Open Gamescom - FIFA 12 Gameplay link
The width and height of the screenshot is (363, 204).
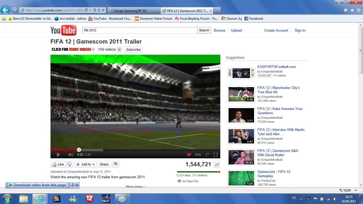point(274,174)
